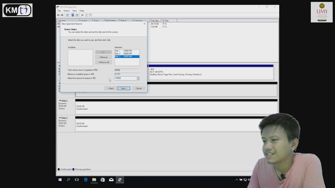Click the Back arrow in Disk Management toolbar

click(58, 15)
